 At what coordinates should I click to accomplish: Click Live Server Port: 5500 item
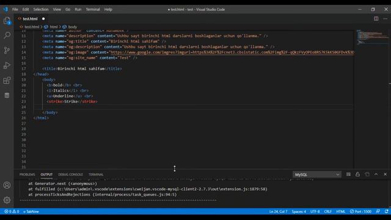[x=360, y=211]
